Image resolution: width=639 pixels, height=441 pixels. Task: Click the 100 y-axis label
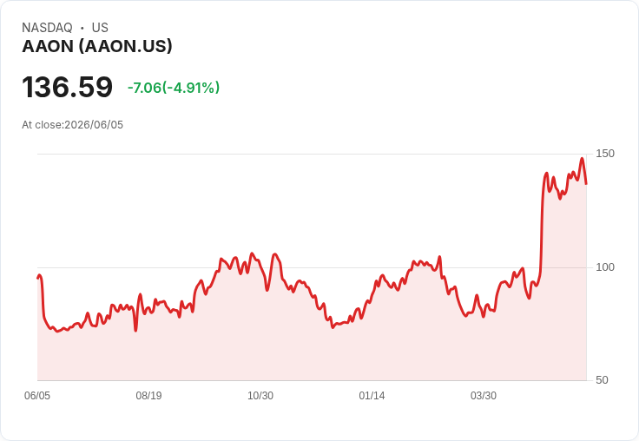coord(605,267)
